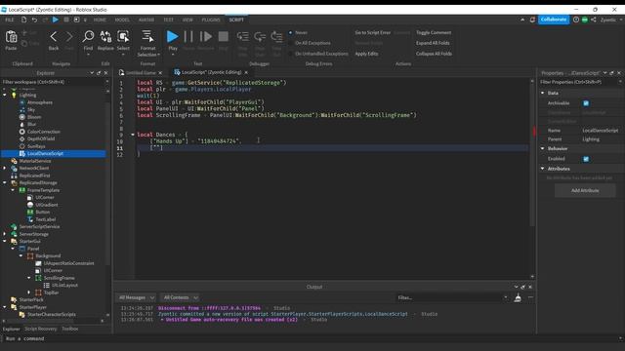Open the All Contexts dropdown
The height and width of the screenshot is (351, 625).
tap(181, 297)
